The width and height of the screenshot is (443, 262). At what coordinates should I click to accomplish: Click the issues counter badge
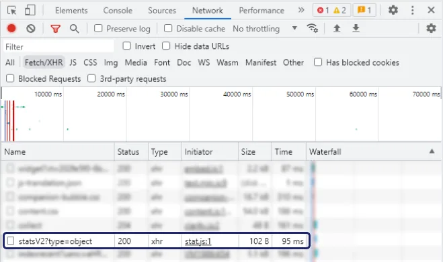pos(364,11)
